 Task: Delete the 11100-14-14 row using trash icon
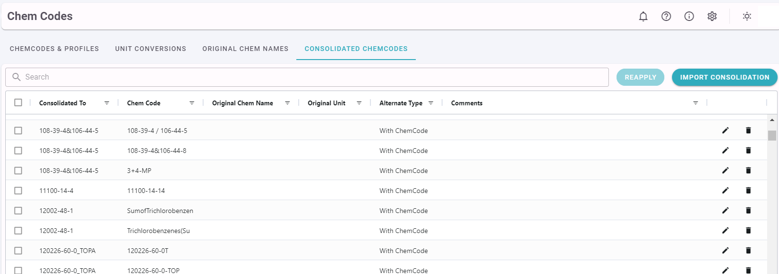tap(748, 190)
